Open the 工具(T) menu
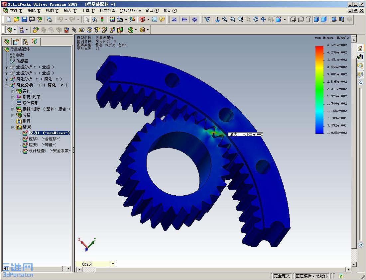Image resolution: width=366 pixels, height=280 pixels. (88, 11)
